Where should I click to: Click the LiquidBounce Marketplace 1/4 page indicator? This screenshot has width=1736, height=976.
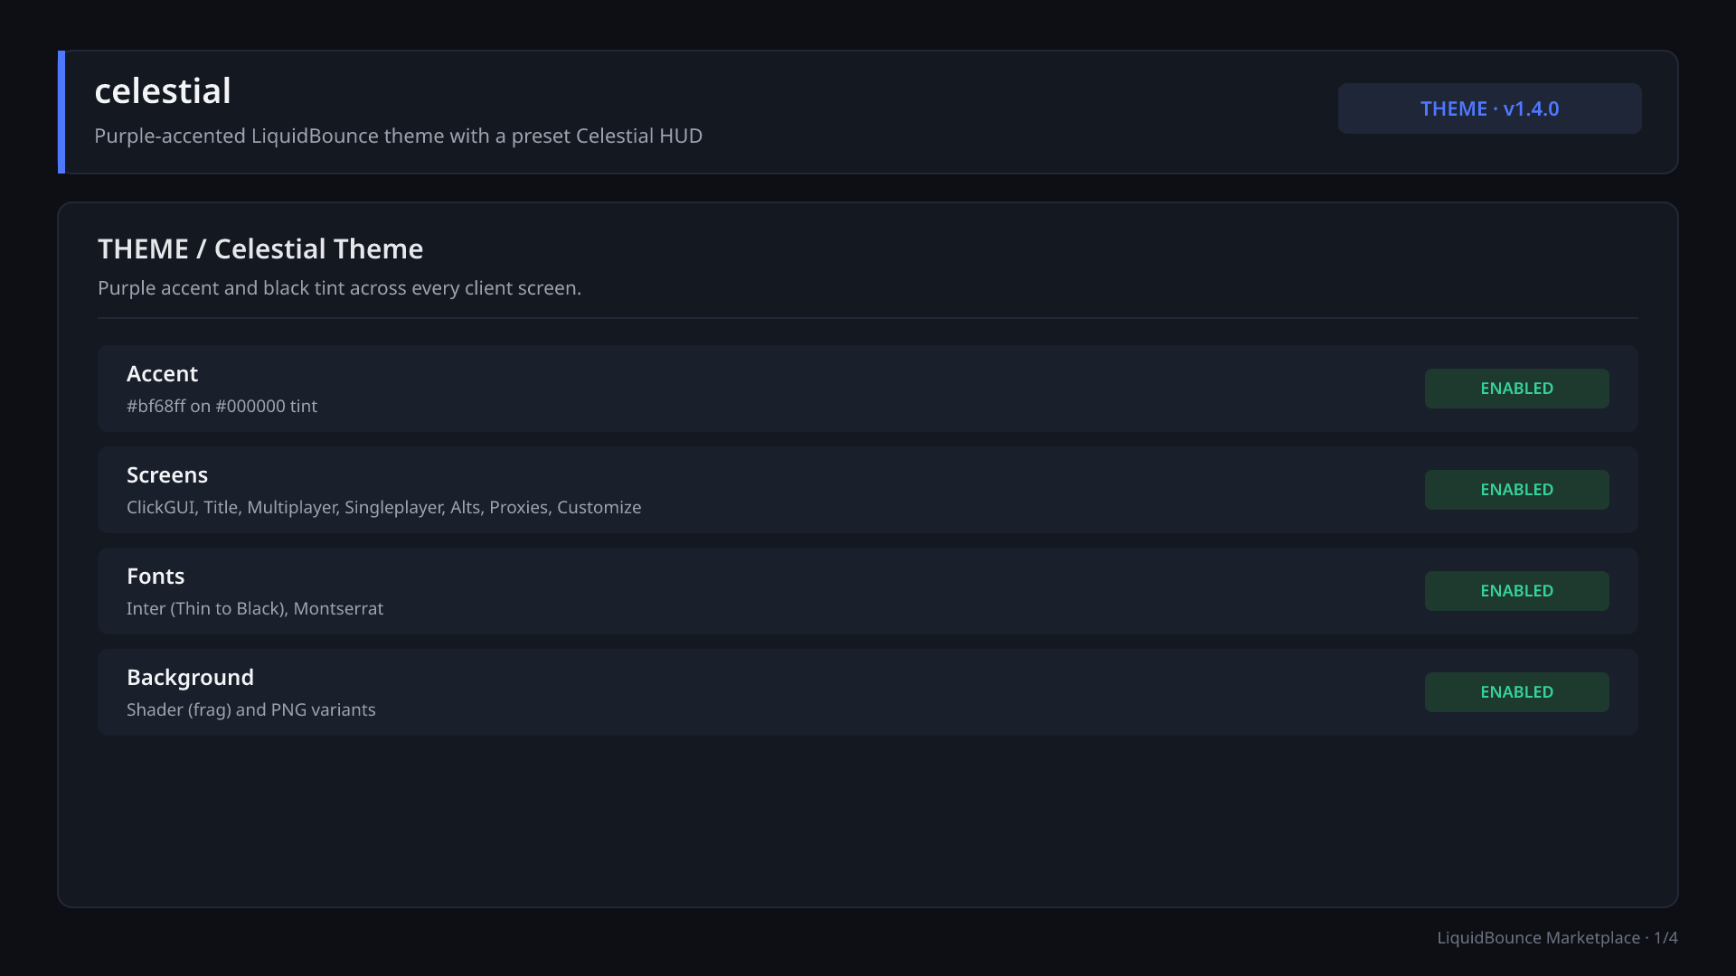(1557, 938)
